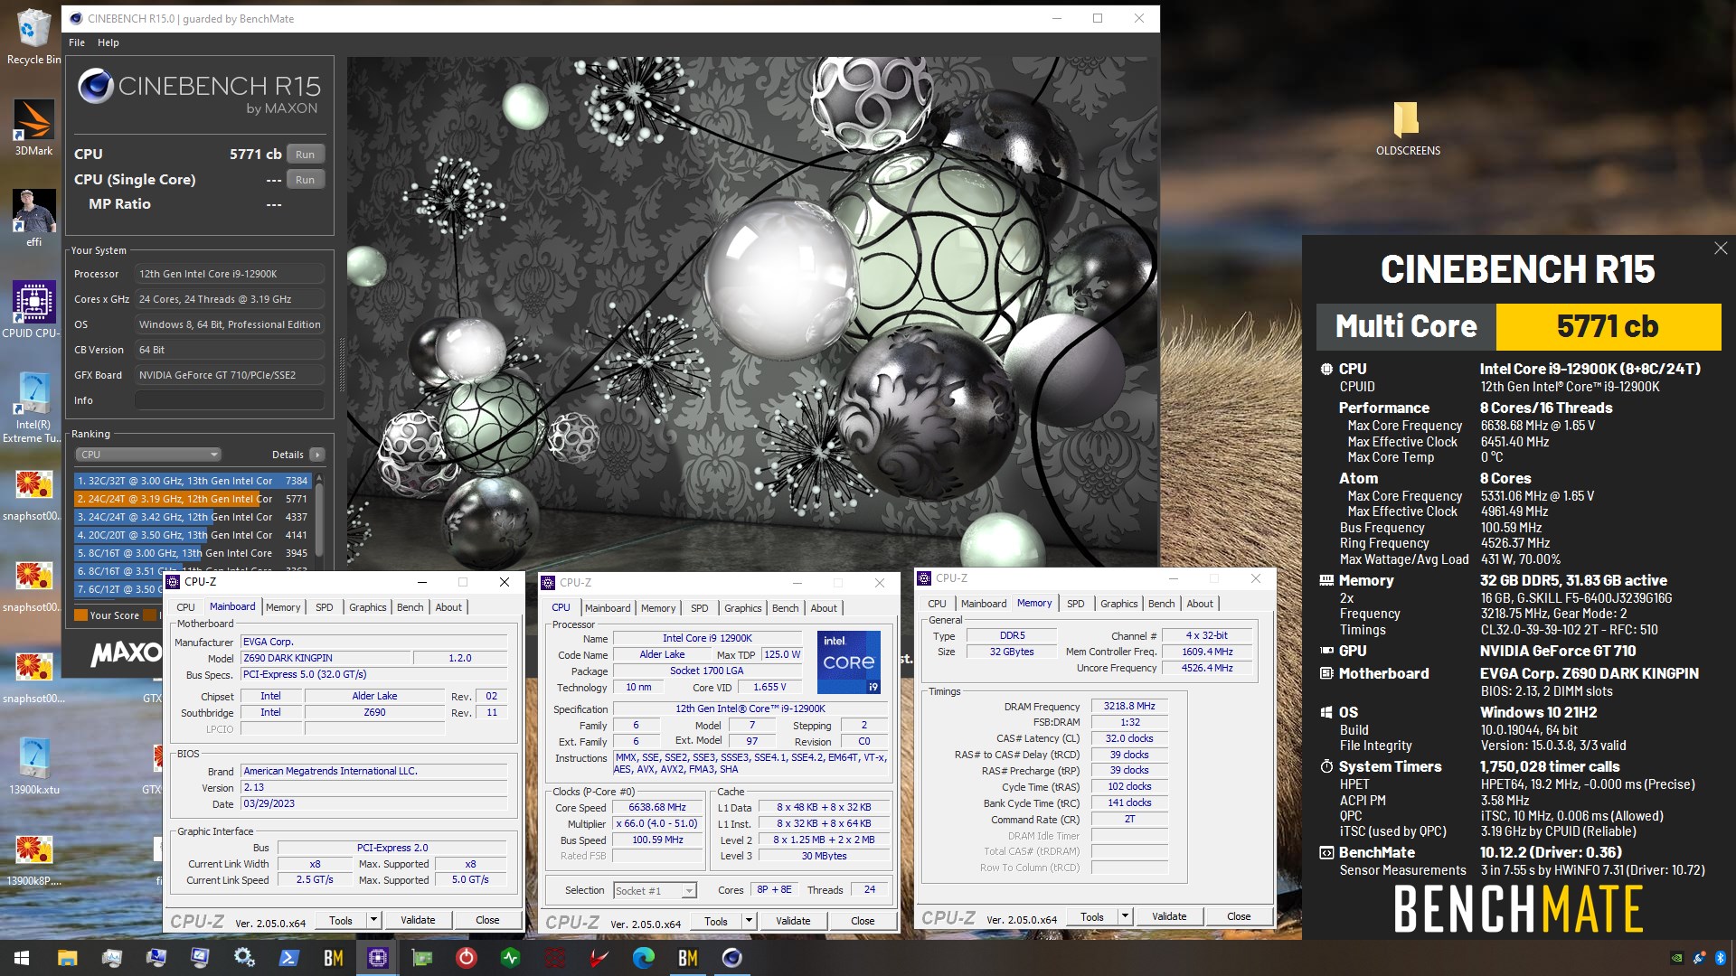1736x976 pixels.
Task: Click Validate in Mainboard CPU-Z window
Action: [x=418, y=920]
